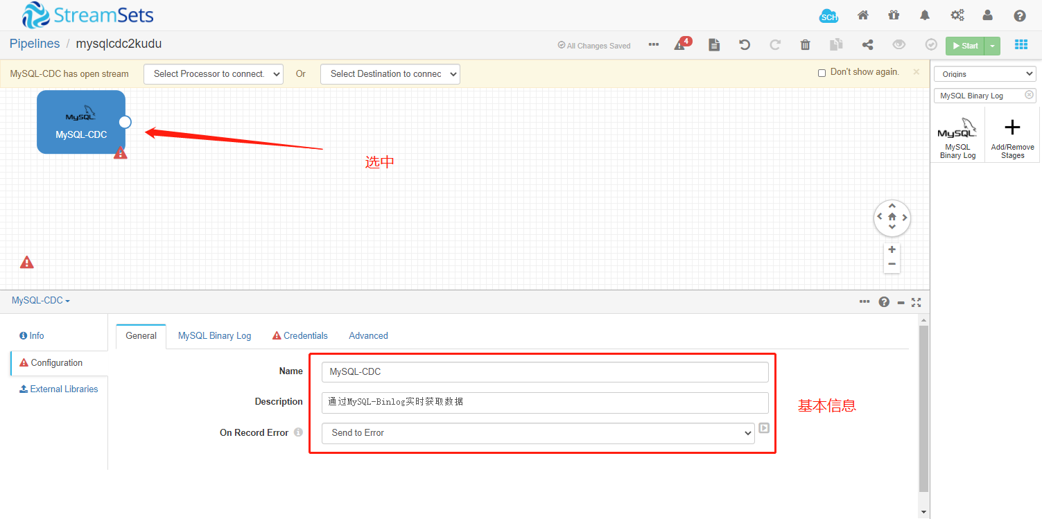Open Select Processor to connect dropdown

(x=214, y=74)
